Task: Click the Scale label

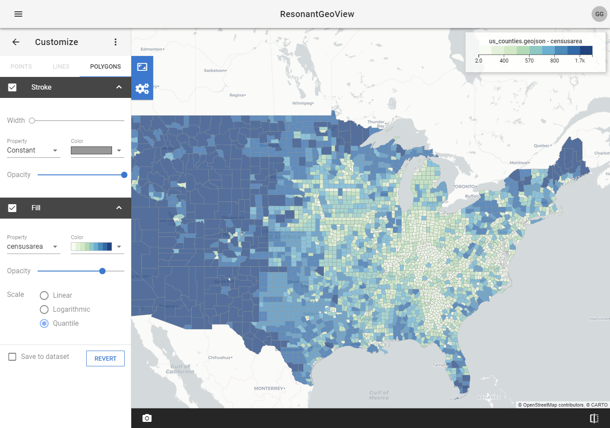Action: click(16, 295)
